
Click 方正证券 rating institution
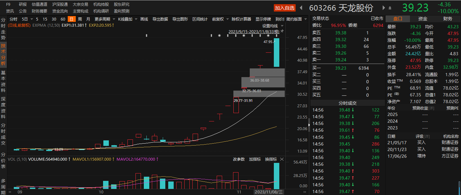click(x=450, y=156)
